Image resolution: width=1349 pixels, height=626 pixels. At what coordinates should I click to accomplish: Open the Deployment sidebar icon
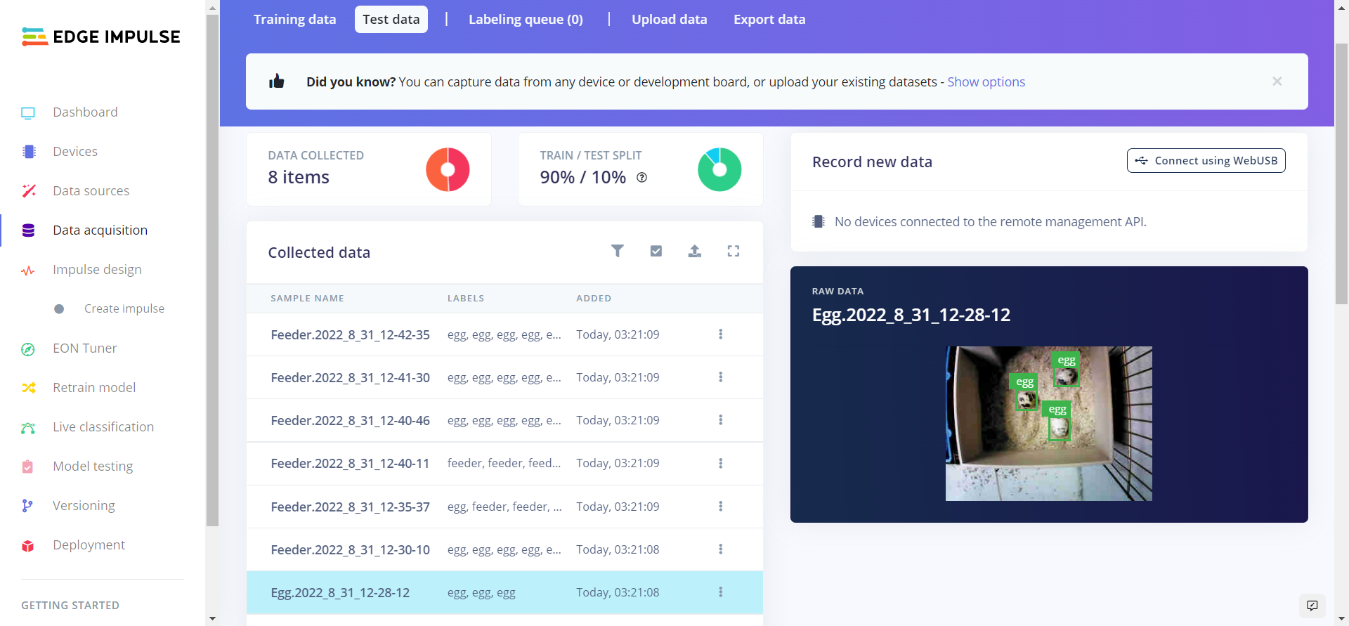click(28, 546)
